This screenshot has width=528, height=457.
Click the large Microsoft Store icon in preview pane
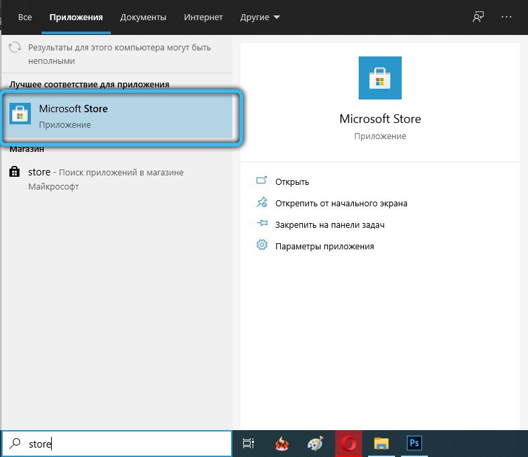(380, 79)
